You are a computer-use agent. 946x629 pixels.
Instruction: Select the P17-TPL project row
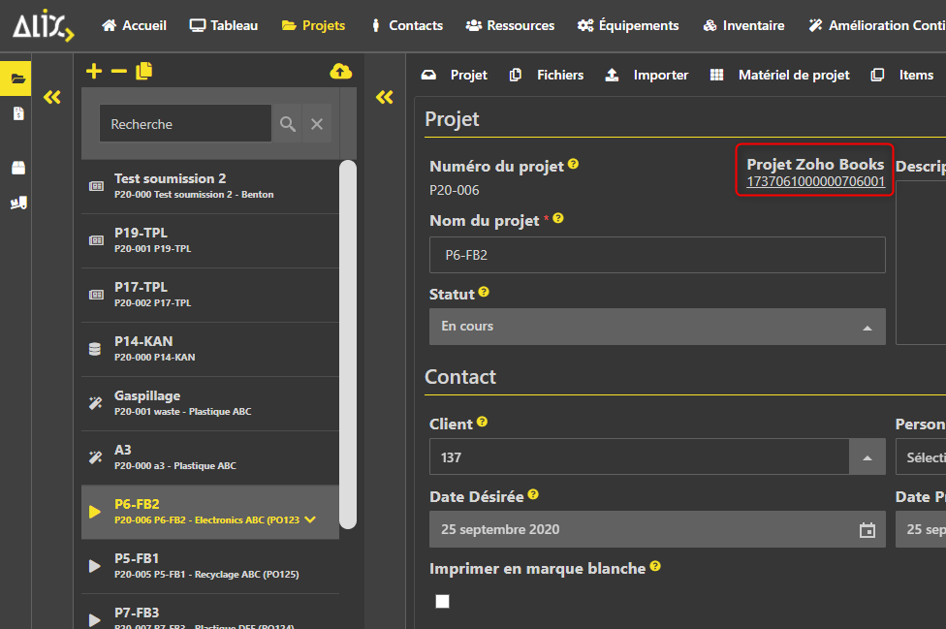pyautogui.click(x=210, y=295)
